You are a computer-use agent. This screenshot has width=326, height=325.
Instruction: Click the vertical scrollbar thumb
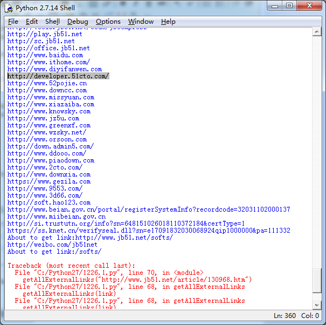pyautogui.click(x=317, y=281)
